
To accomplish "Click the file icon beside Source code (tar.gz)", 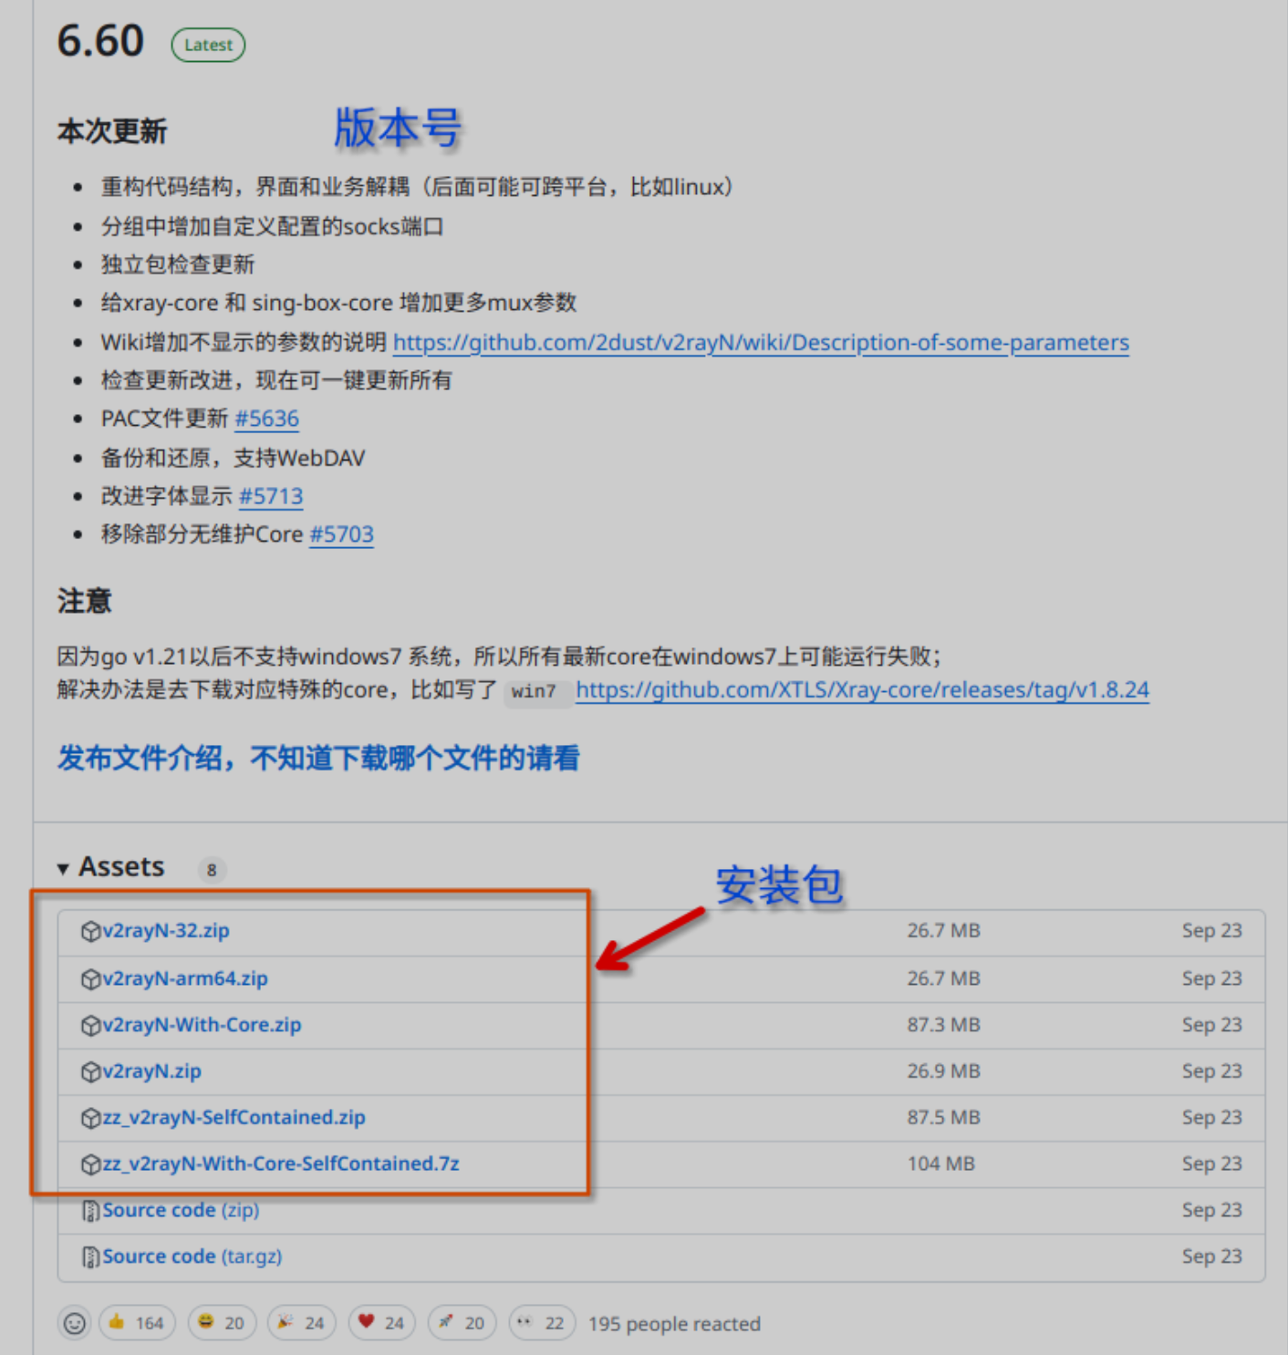I will coord(90,1257).
